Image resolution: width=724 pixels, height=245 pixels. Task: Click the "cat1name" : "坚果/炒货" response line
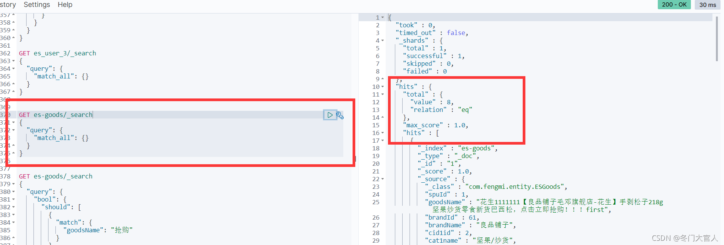click(470, 240)
